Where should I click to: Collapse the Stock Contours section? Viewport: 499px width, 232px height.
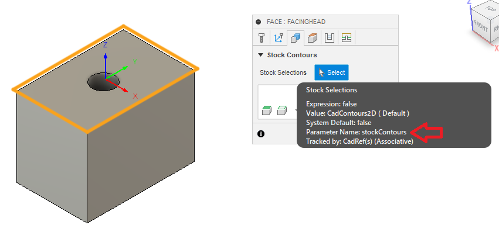pos(260,55)
